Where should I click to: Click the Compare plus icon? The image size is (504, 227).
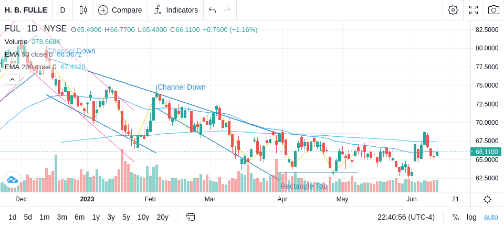[x=103, y=10]
